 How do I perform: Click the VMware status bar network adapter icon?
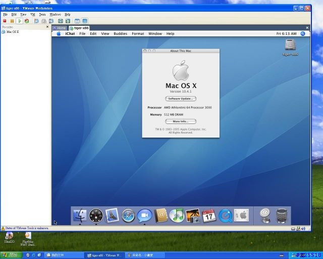(x=298, y=229)
